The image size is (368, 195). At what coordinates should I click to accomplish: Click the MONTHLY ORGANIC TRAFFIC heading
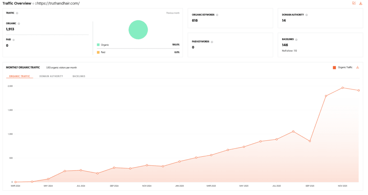click(x=23, y=68)
